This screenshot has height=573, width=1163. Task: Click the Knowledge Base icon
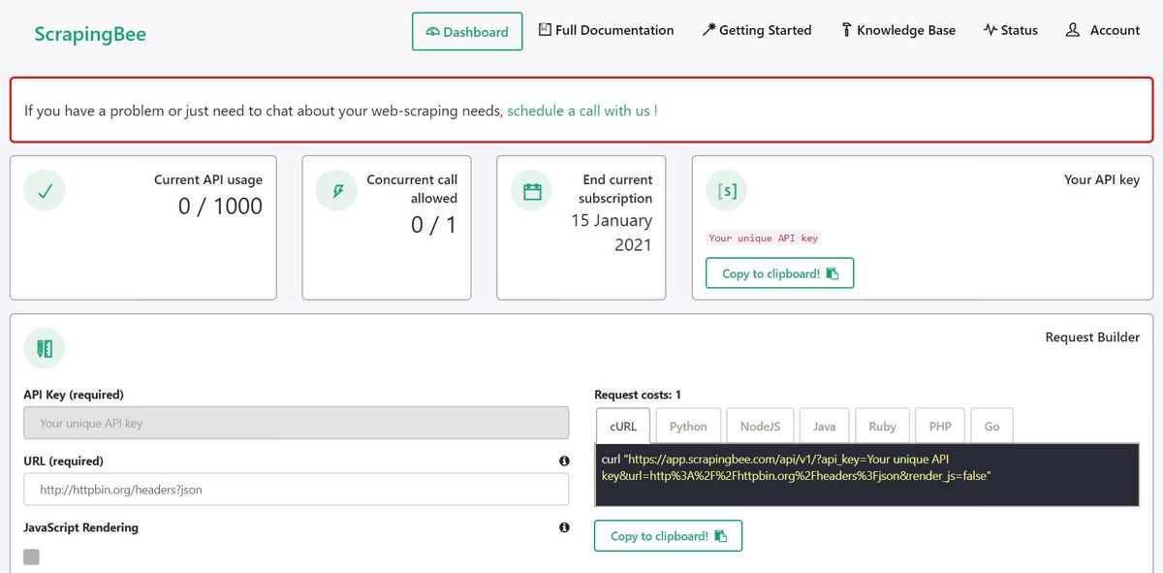click(846, 30)
